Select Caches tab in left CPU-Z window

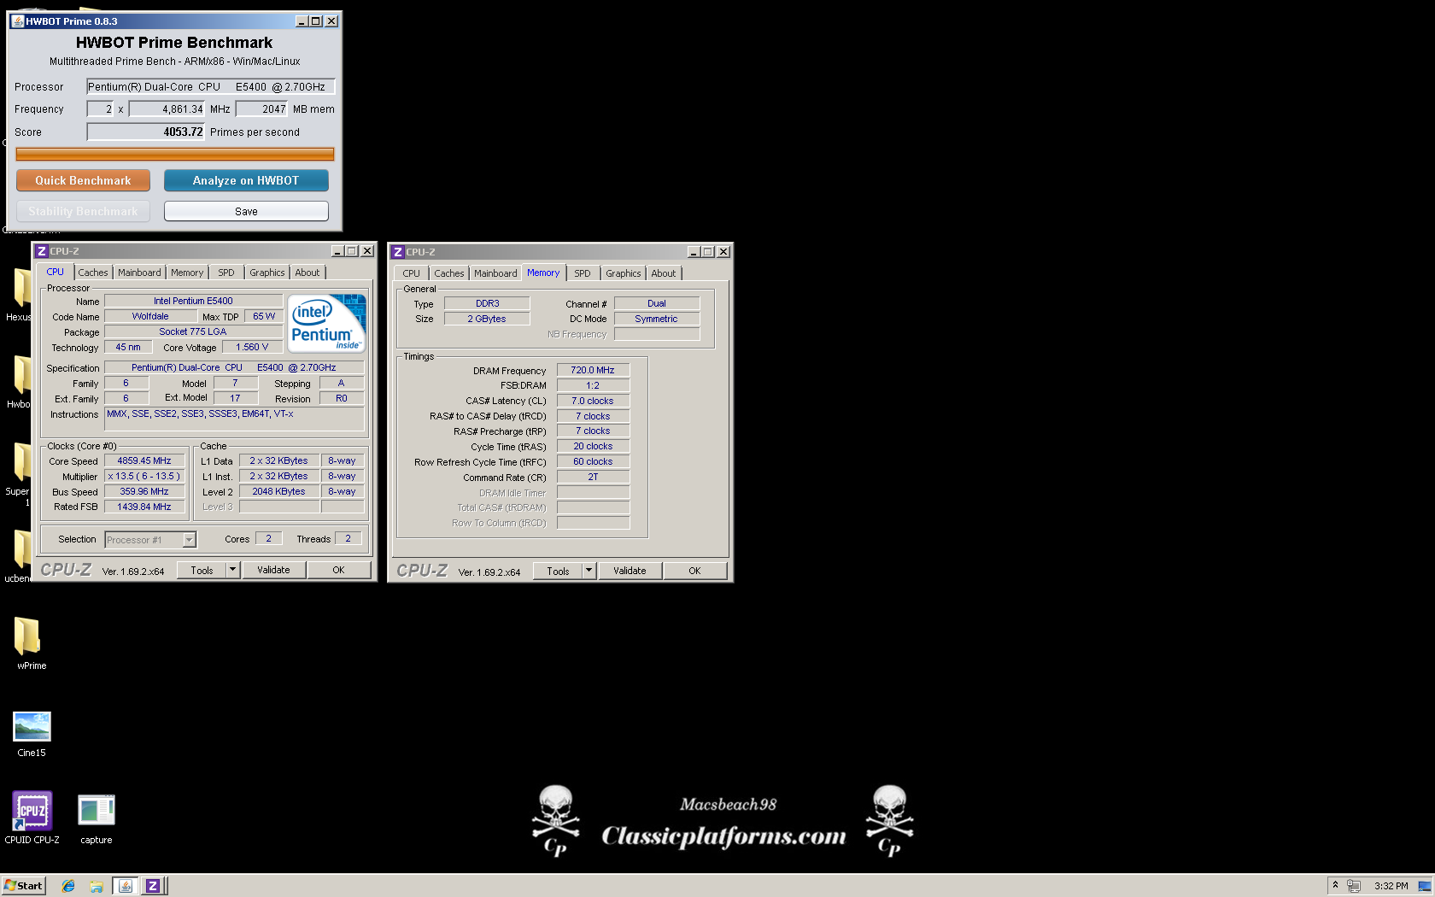(x=93, y=273)
